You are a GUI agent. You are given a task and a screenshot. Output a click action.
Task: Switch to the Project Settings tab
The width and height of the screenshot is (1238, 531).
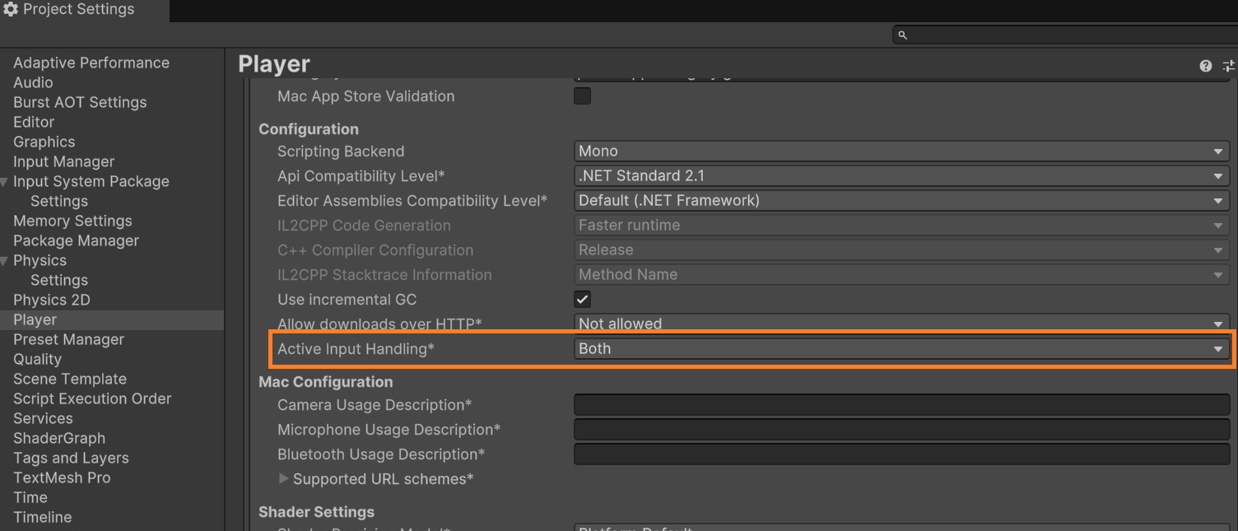coord(80,9)
